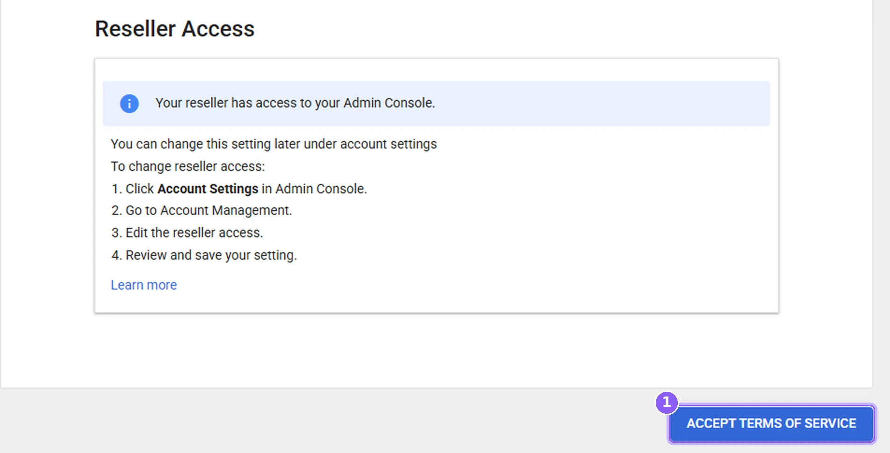Click the '2. Go to Account Management.' line
890x453 pixels.
coord(201,211)
